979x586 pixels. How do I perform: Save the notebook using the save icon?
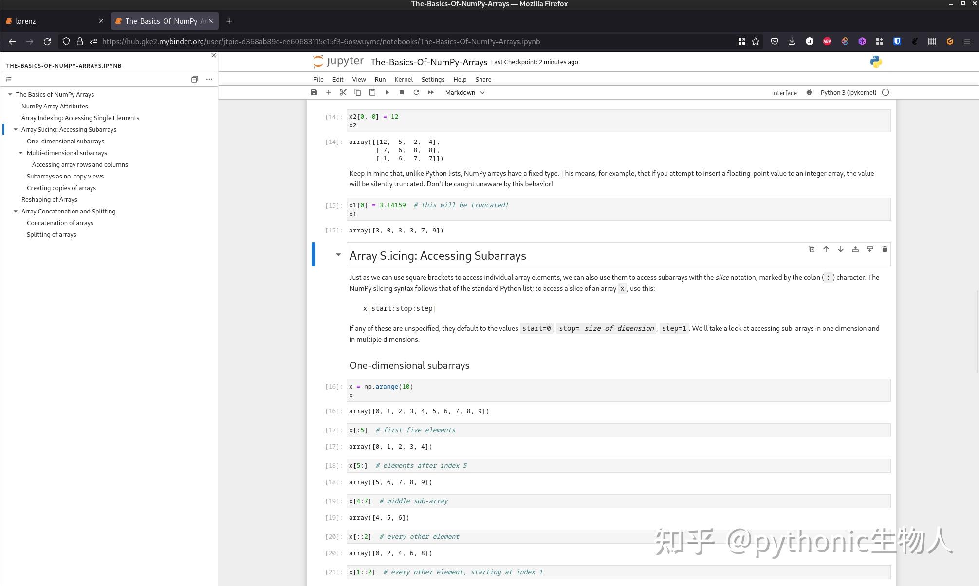(x=314, y=92)
